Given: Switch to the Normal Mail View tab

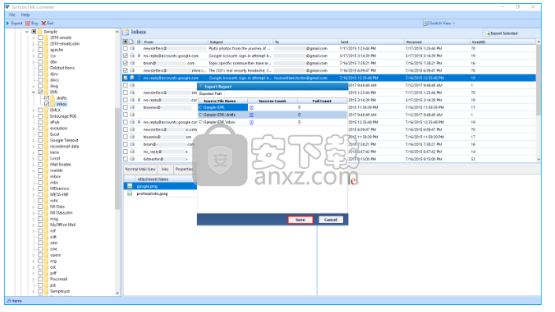Looking at the screenshot, I should click(x=140, y=170).
